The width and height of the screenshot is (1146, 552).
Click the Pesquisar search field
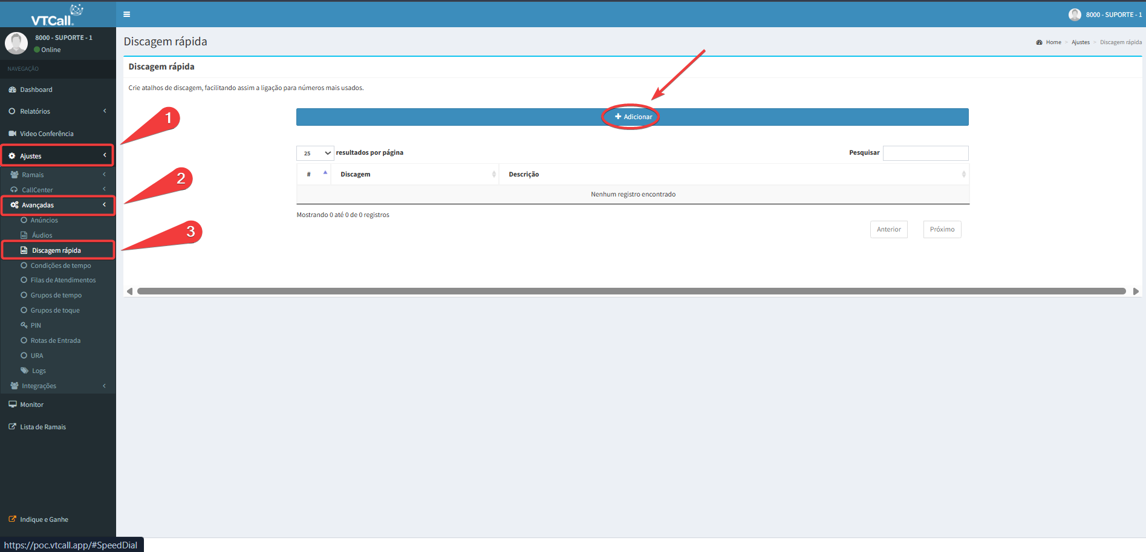coord(925,153)
